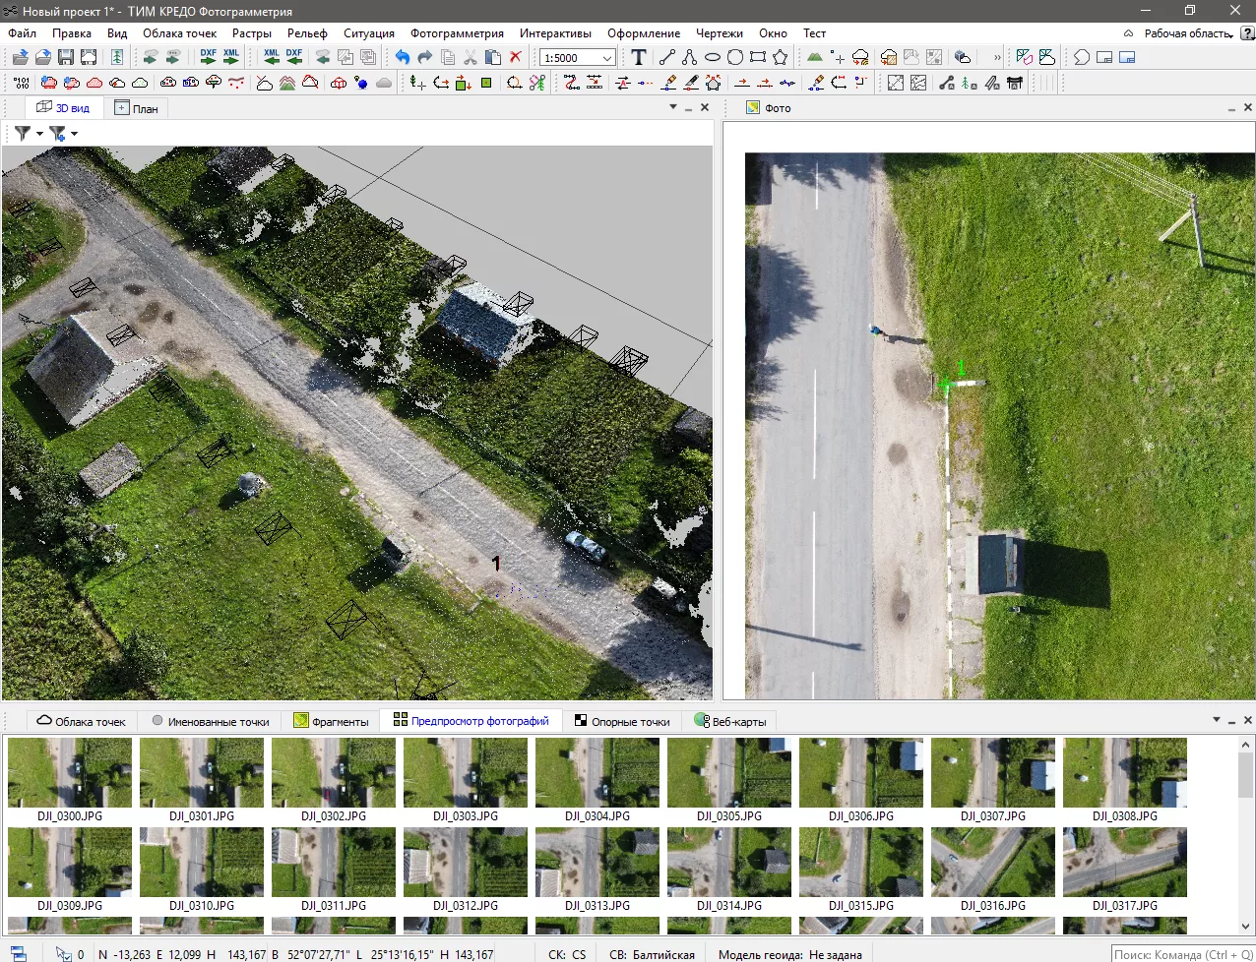Open the Рабочая область dropdown
The width and height of the screenshot is (1256, 962).
click(1187, 33)
